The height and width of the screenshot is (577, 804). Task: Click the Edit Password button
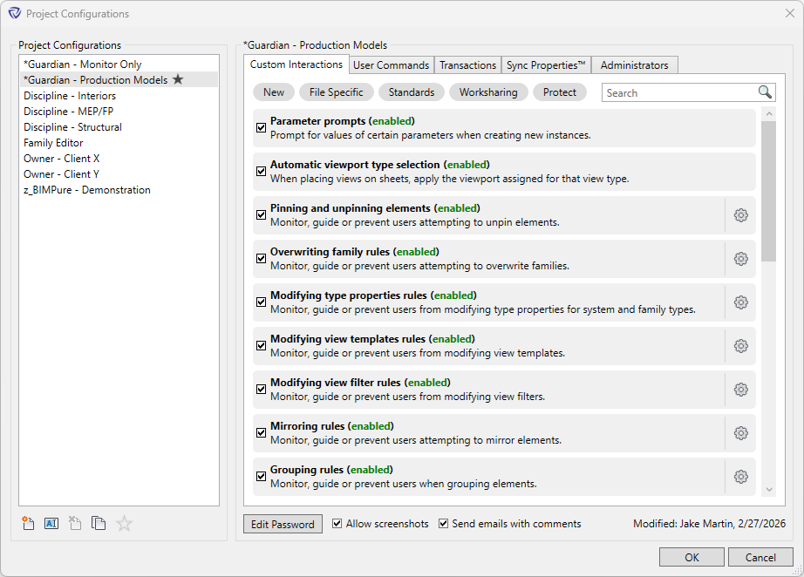click(x=283, y=524)
